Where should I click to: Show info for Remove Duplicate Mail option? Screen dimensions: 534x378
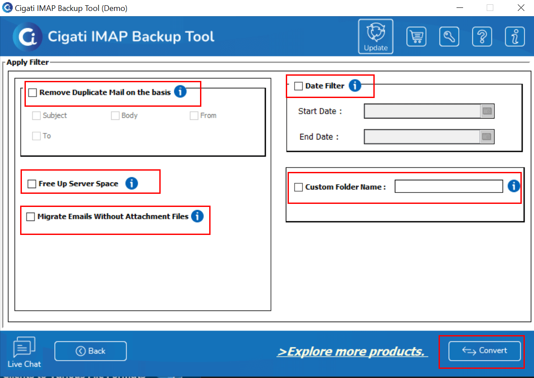coord(180,92)
